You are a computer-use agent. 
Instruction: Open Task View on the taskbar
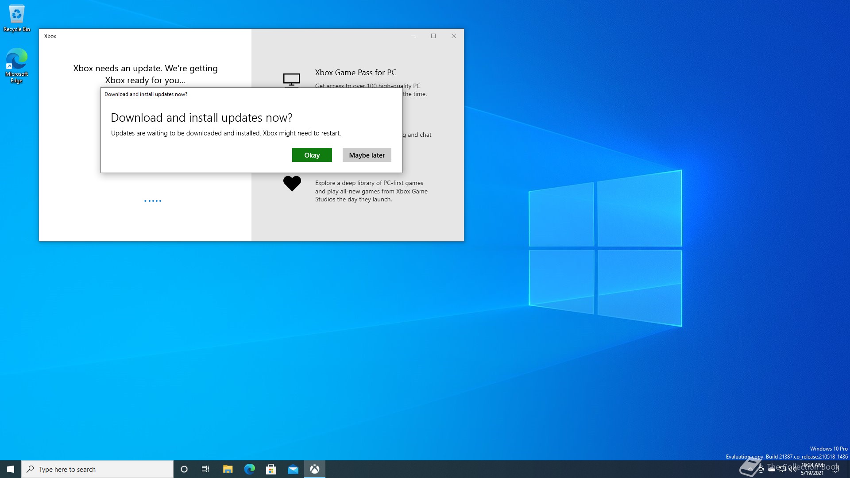pyautogui.click(x=205, y=469)
